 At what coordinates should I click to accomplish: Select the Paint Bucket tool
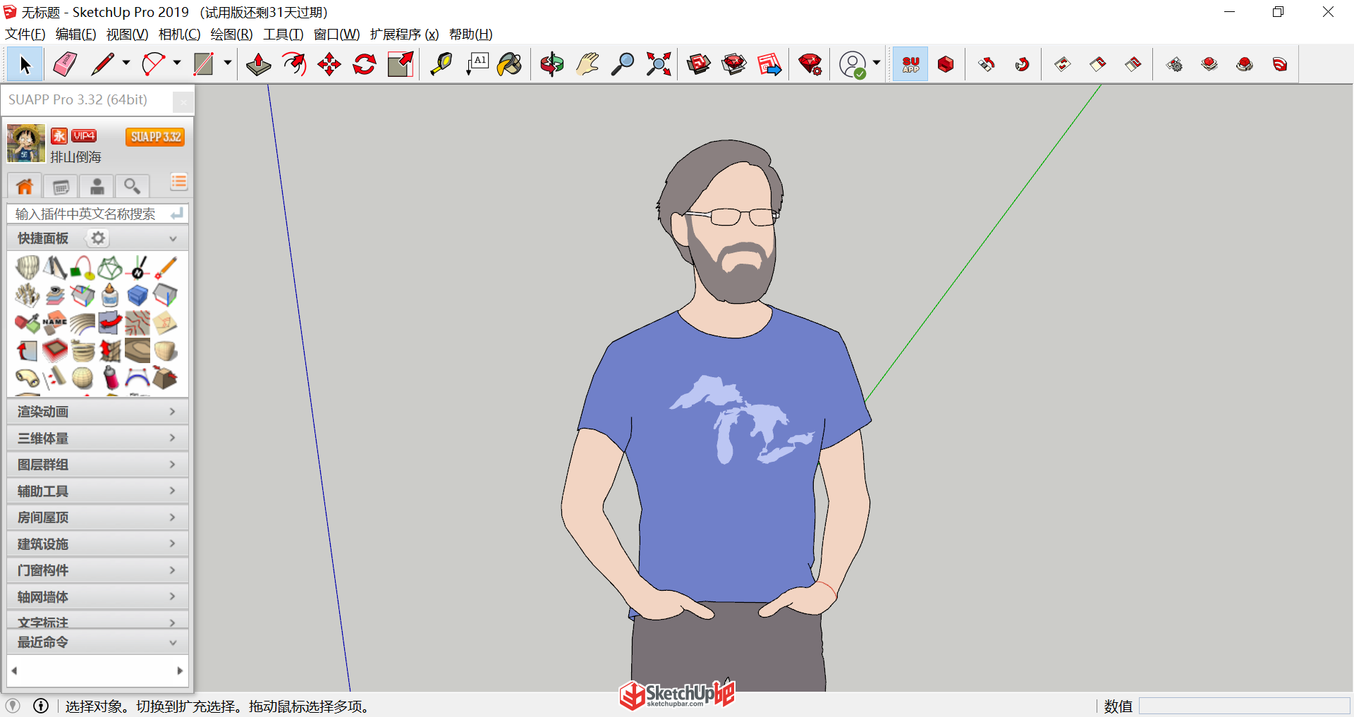coord(509,65)
